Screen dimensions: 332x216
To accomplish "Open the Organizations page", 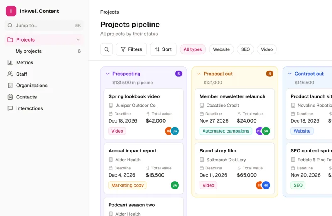I will pos(44,86).
